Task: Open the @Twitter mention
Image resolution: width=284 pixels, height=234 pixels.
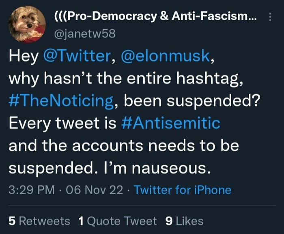Action: click(x=76, y=56)
